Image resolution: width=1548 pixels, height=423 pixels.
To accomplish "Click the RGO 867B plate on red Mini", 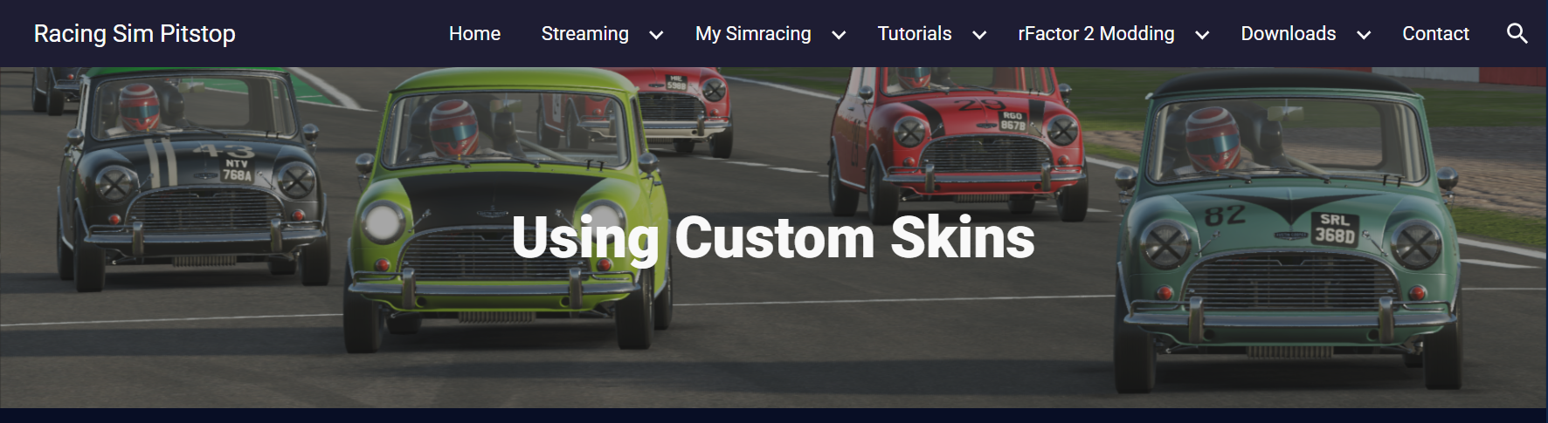I will click(x=1012, y=121).
